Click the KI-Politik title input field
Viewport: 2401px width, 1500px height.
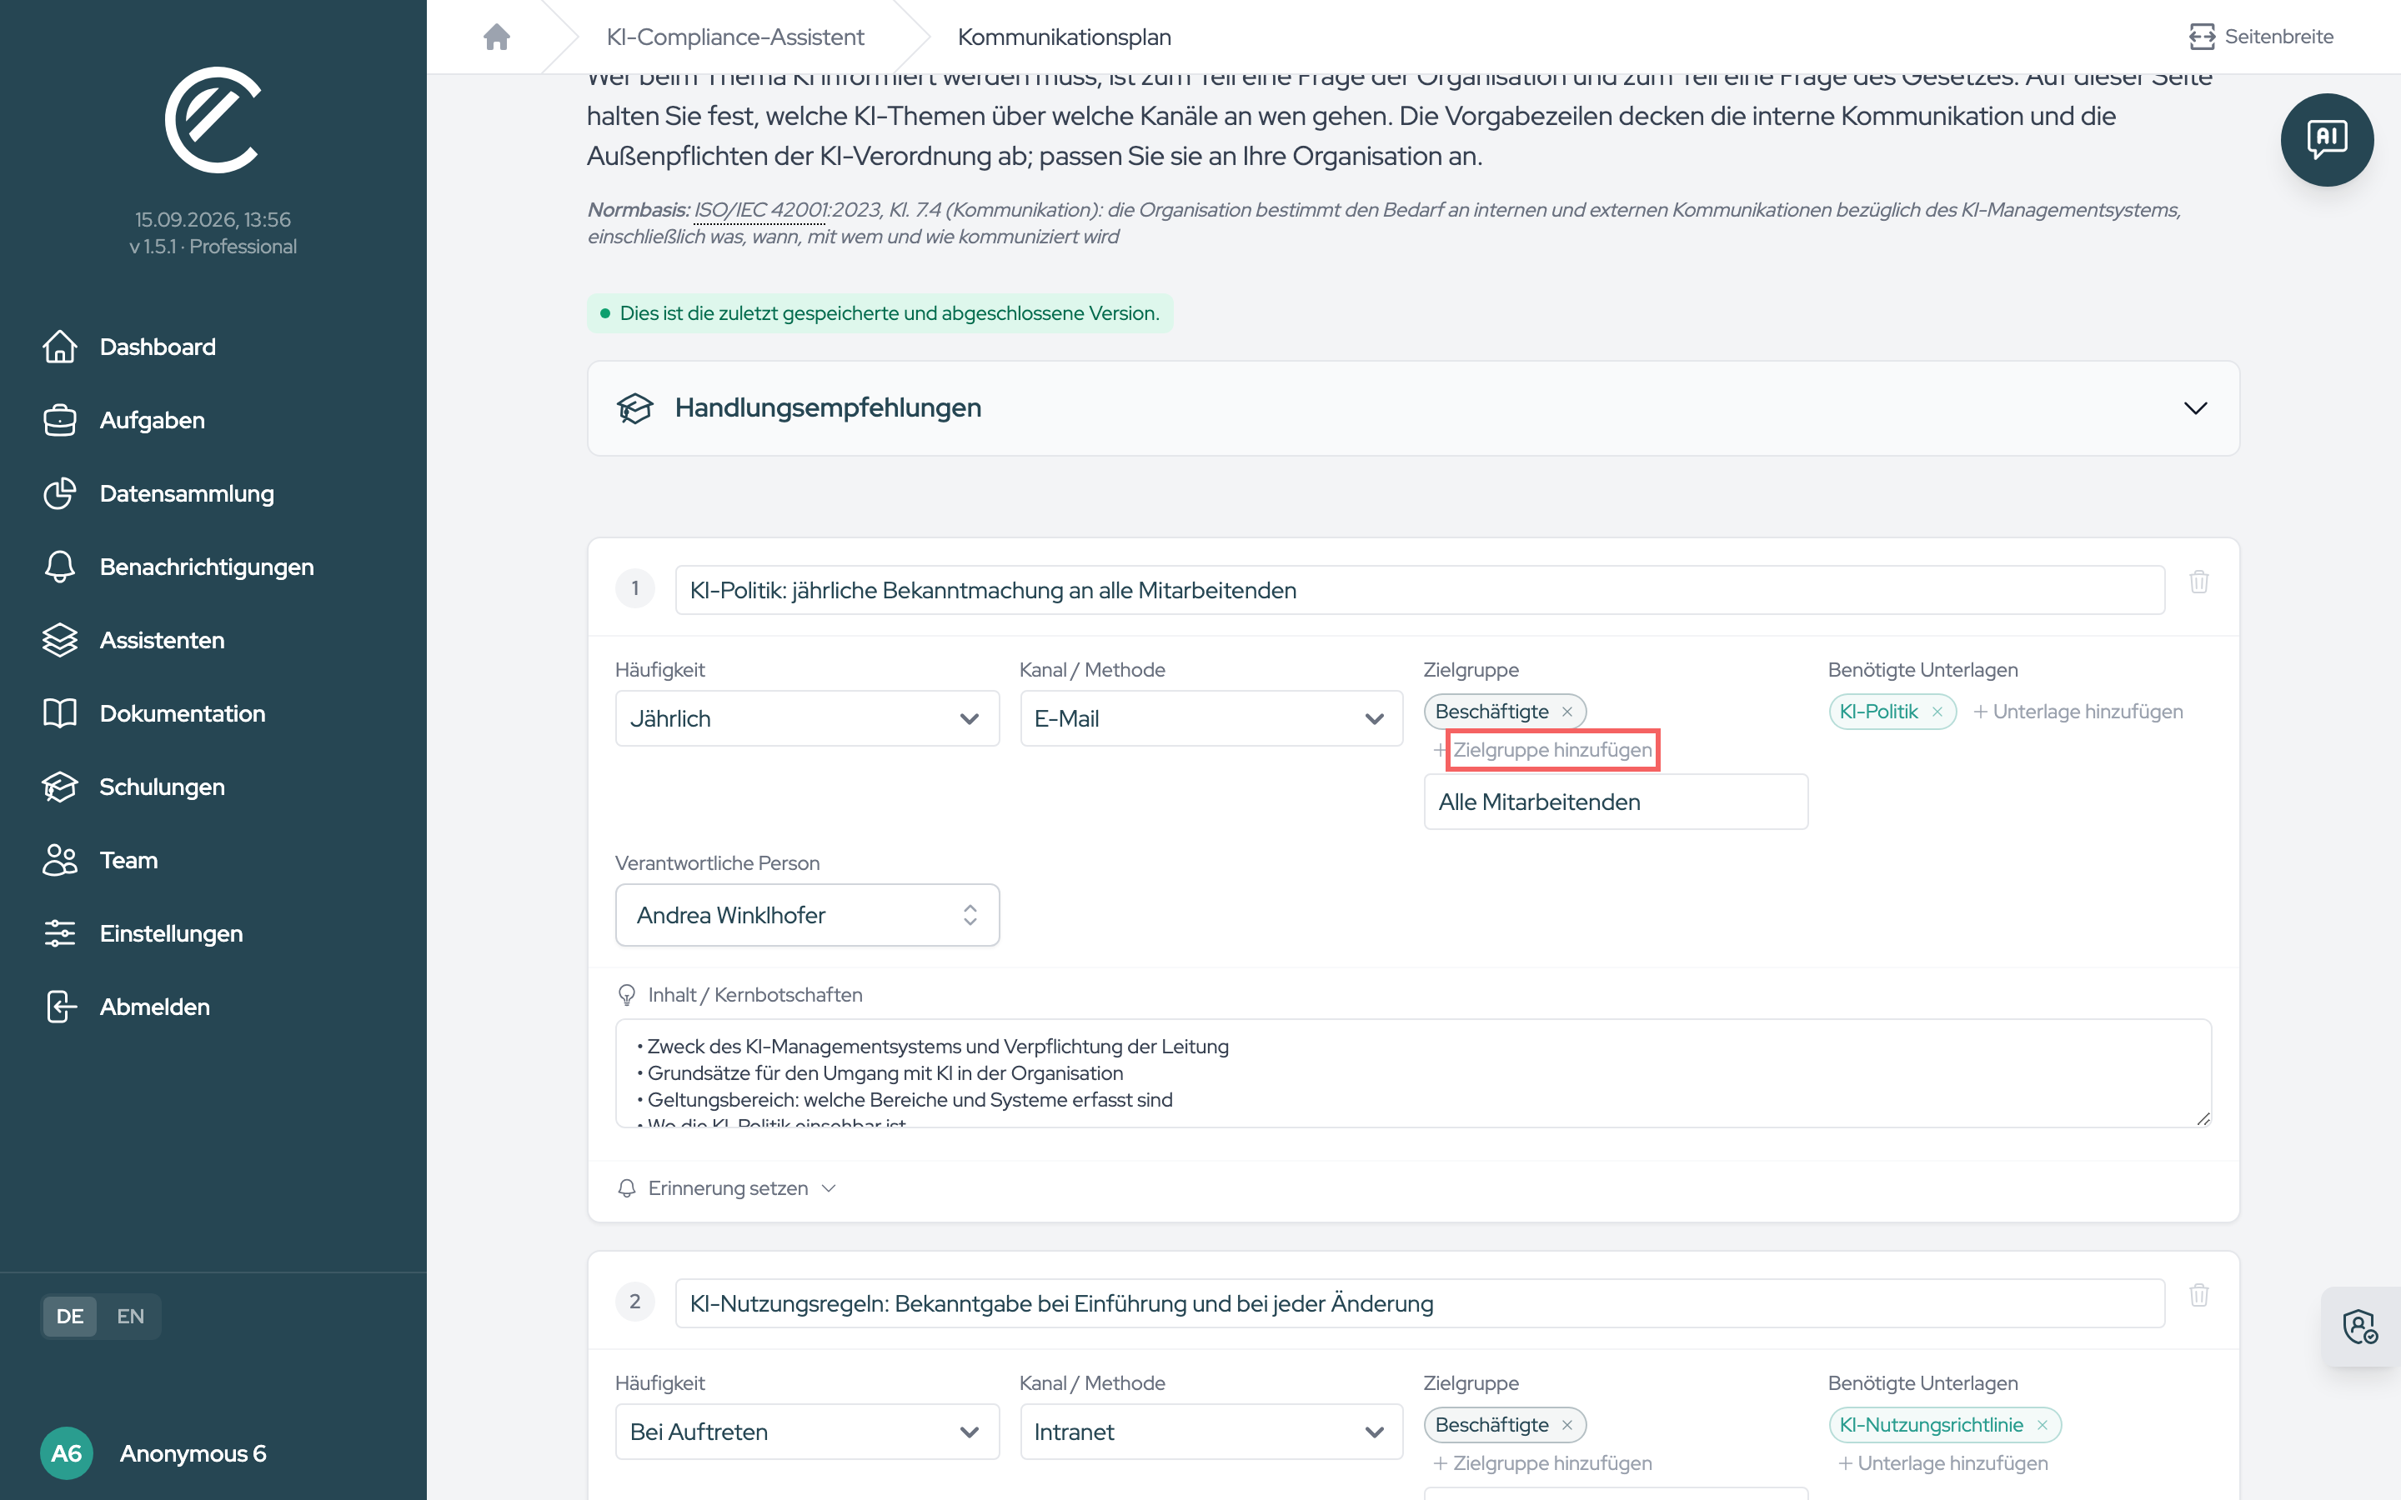tap(1419, 590)
